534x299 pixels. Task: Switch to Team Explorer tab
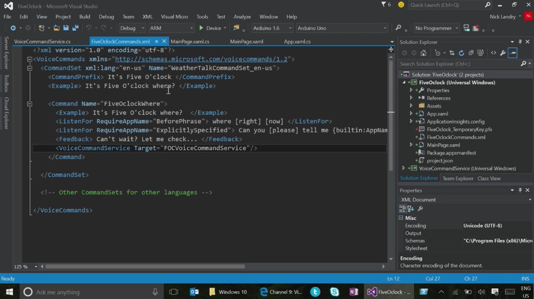click(x=457, y=179)
